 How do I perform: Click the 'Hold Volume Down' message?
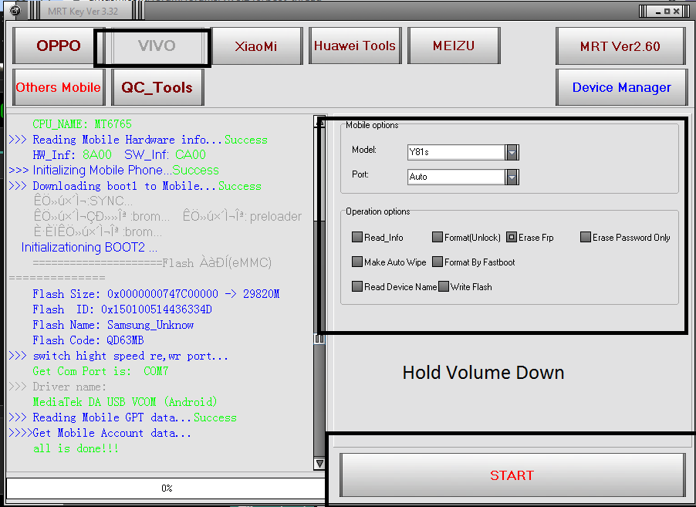(483, 373)
